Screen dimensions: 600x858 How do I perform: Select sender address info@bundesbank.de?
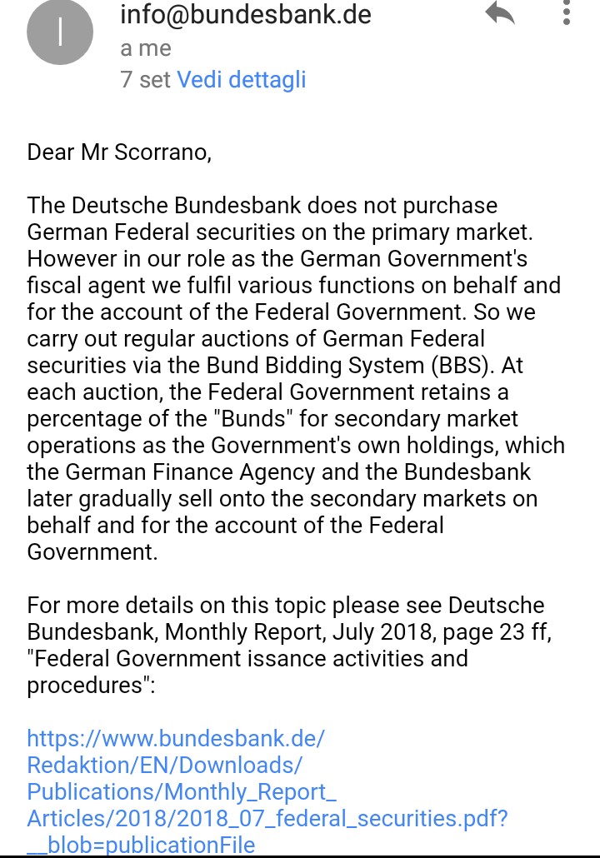click(x=246, y=14)
